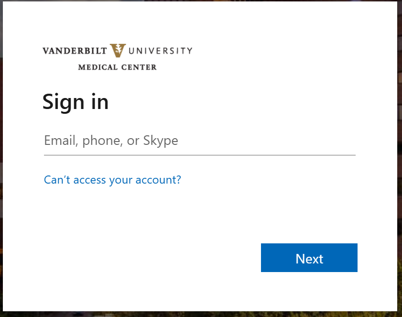Continue sign-in with the Next button
The image size is (402, 317).
pyautogui.click(x=309, y=258)
